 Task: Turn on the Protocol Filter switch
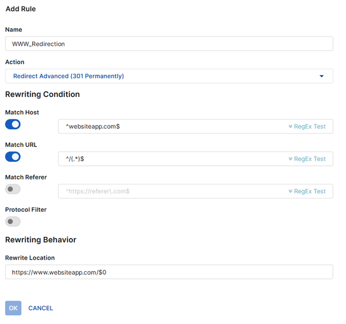[13, 222]
